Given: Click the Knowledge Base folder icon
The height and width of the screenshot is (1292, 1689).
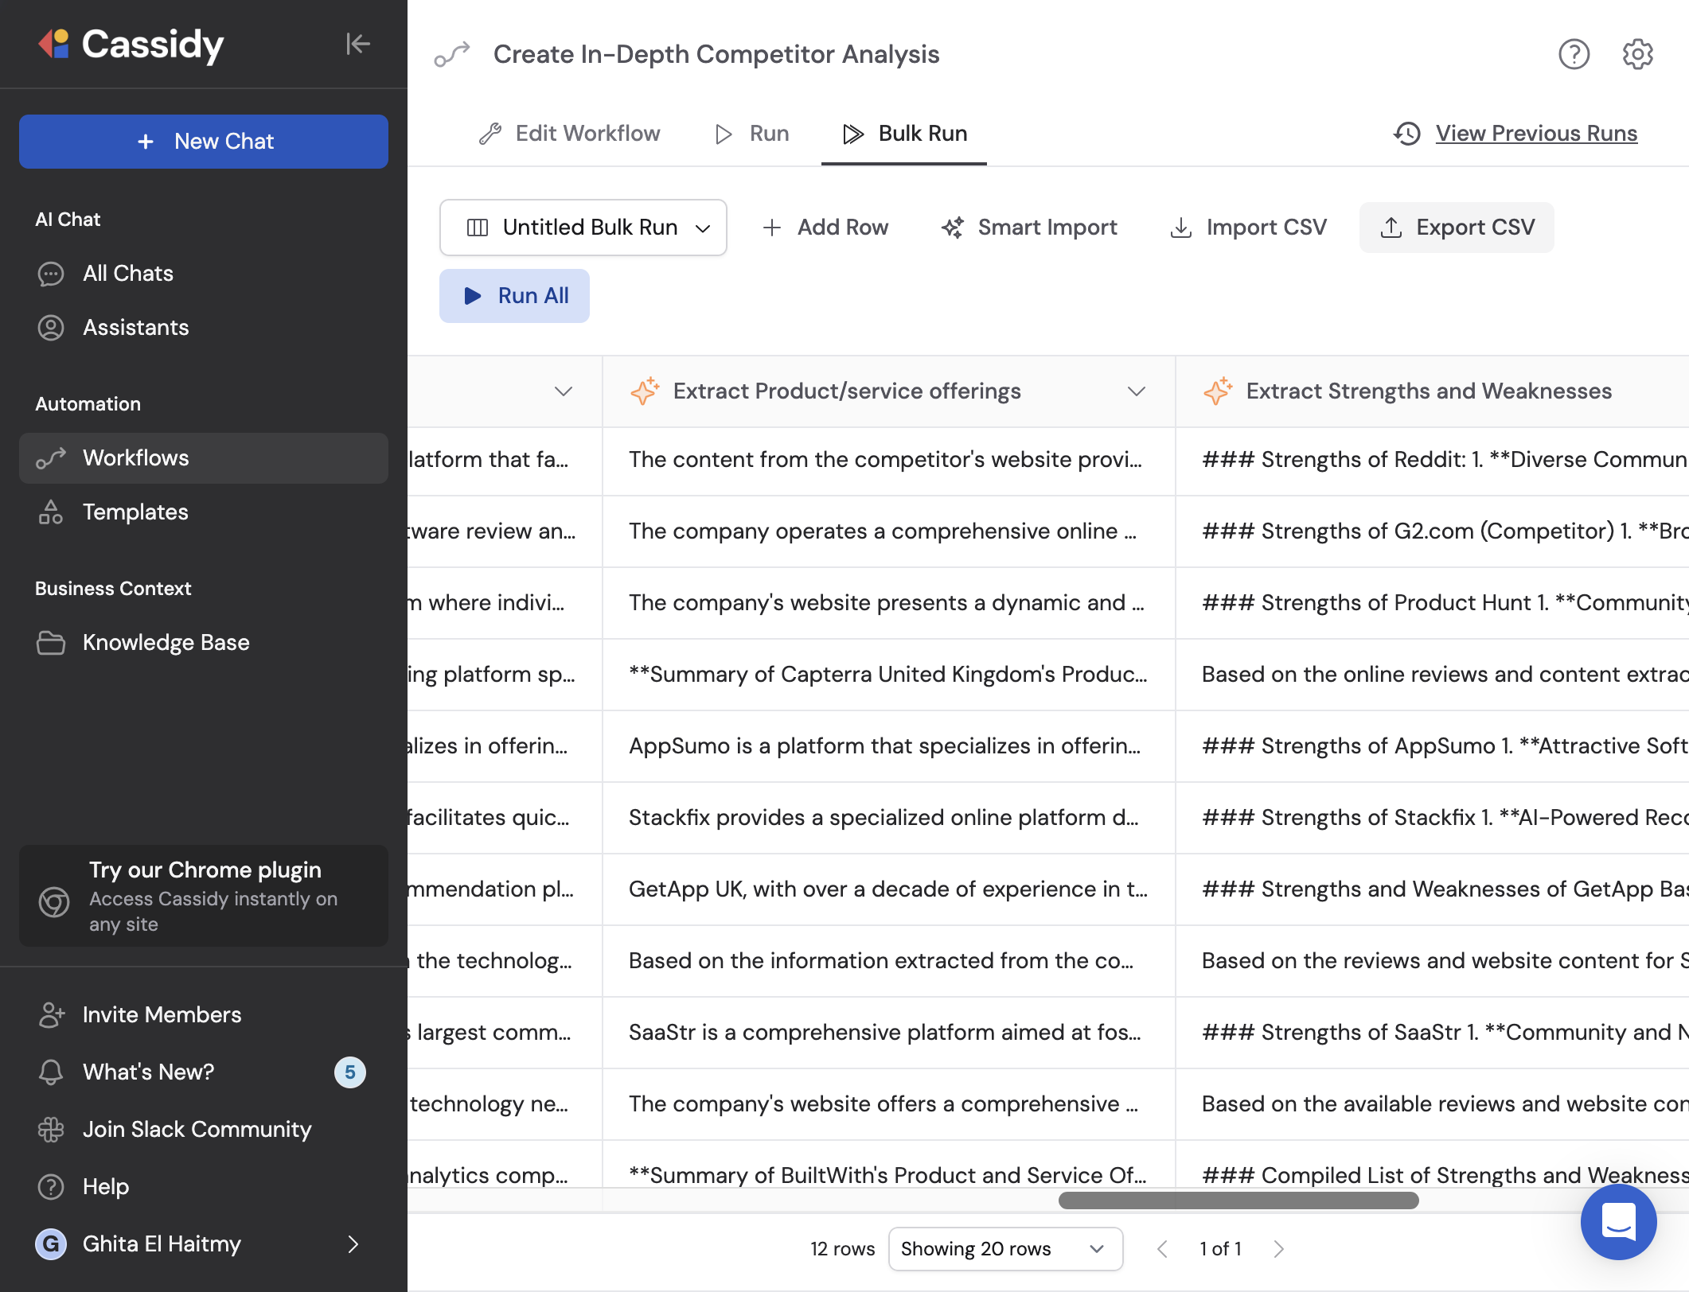Looking at the screenshot, I should click(x=51, y=643).
